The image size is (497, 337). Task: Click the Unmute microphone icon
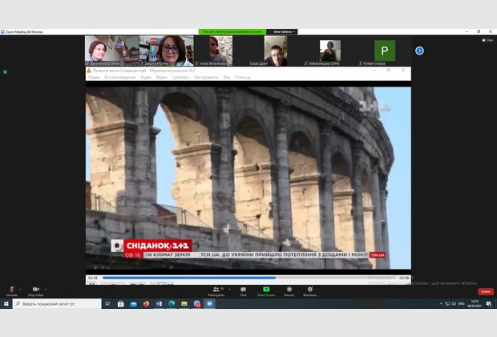[11, 289]
